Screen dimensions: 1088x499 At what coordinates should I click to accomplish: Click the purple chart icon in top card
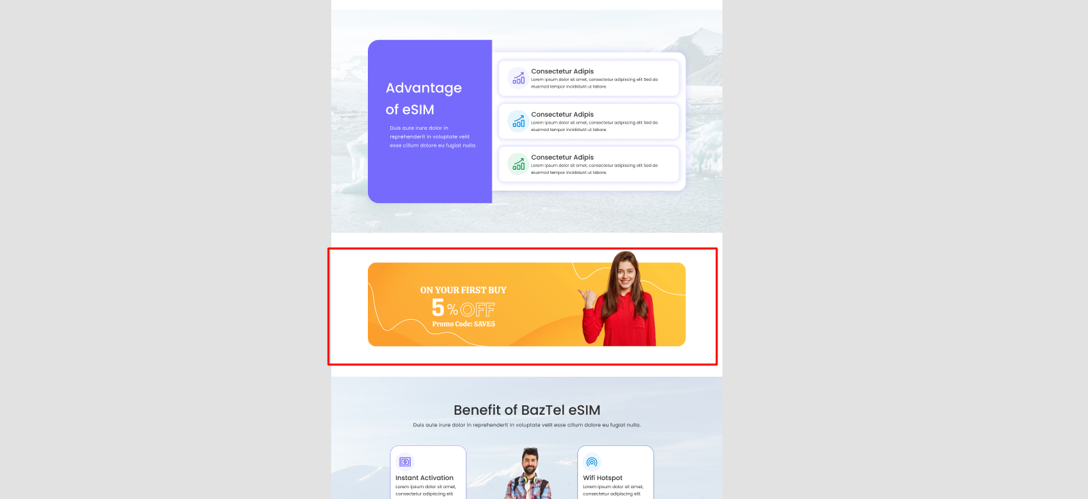click(518, 79)
